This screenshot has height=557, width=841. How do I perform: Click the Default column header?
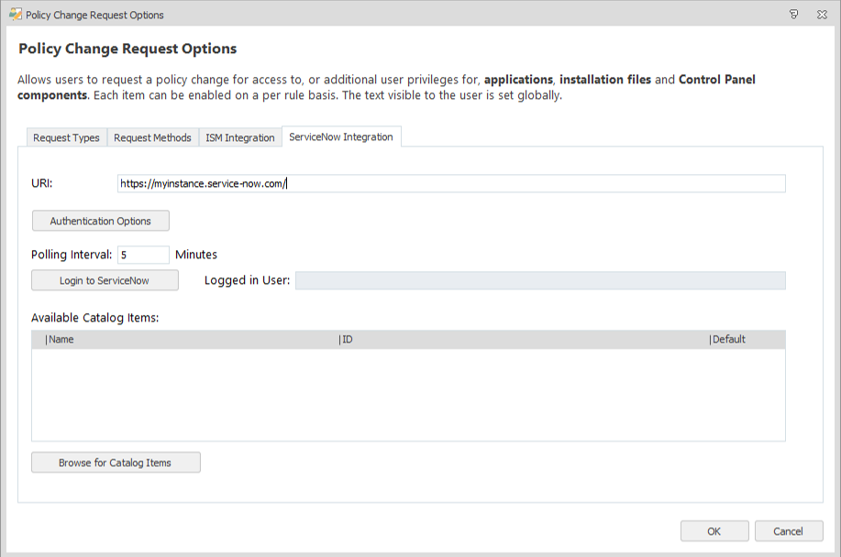(x=746, y=340)
